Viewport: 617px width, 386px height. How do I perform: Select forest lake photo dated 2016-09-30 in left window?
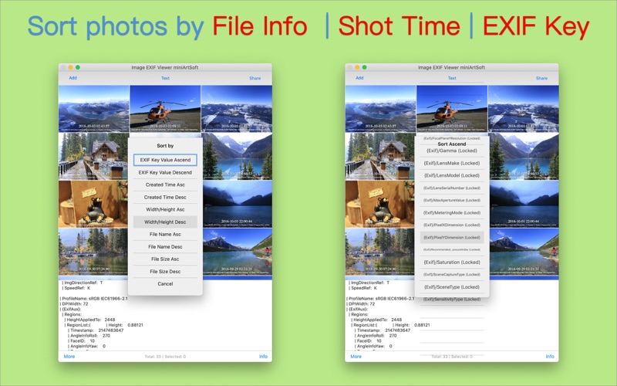click(93, 252)
